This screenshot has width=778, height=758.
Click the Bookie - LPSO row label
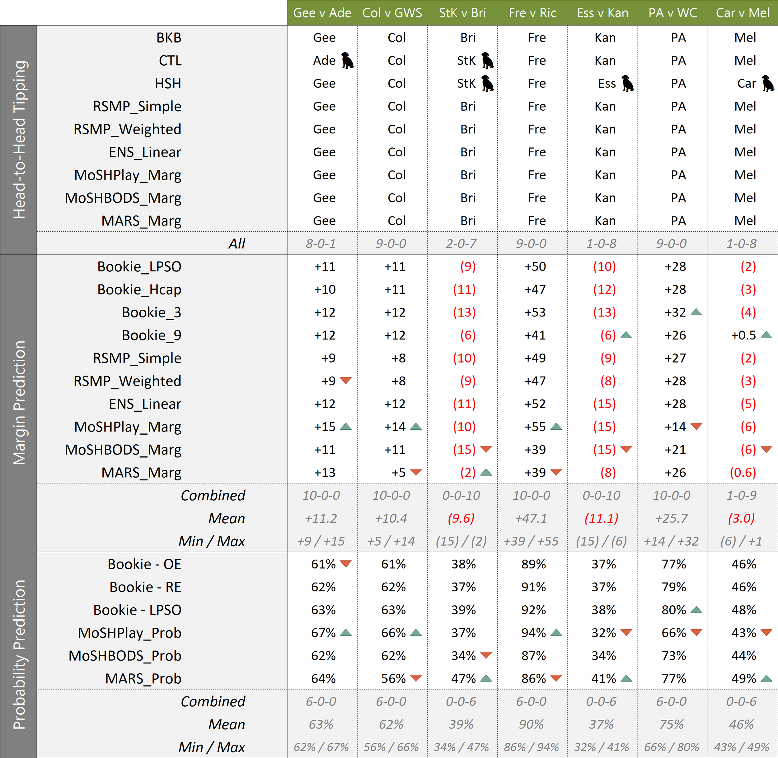(137, 610)
